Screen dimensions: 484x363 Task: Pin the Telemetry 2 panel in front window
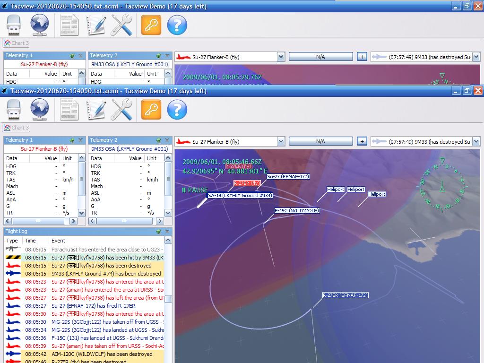[159, 140]
